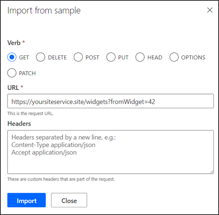Select POST as the request verb

click(78, 57)
